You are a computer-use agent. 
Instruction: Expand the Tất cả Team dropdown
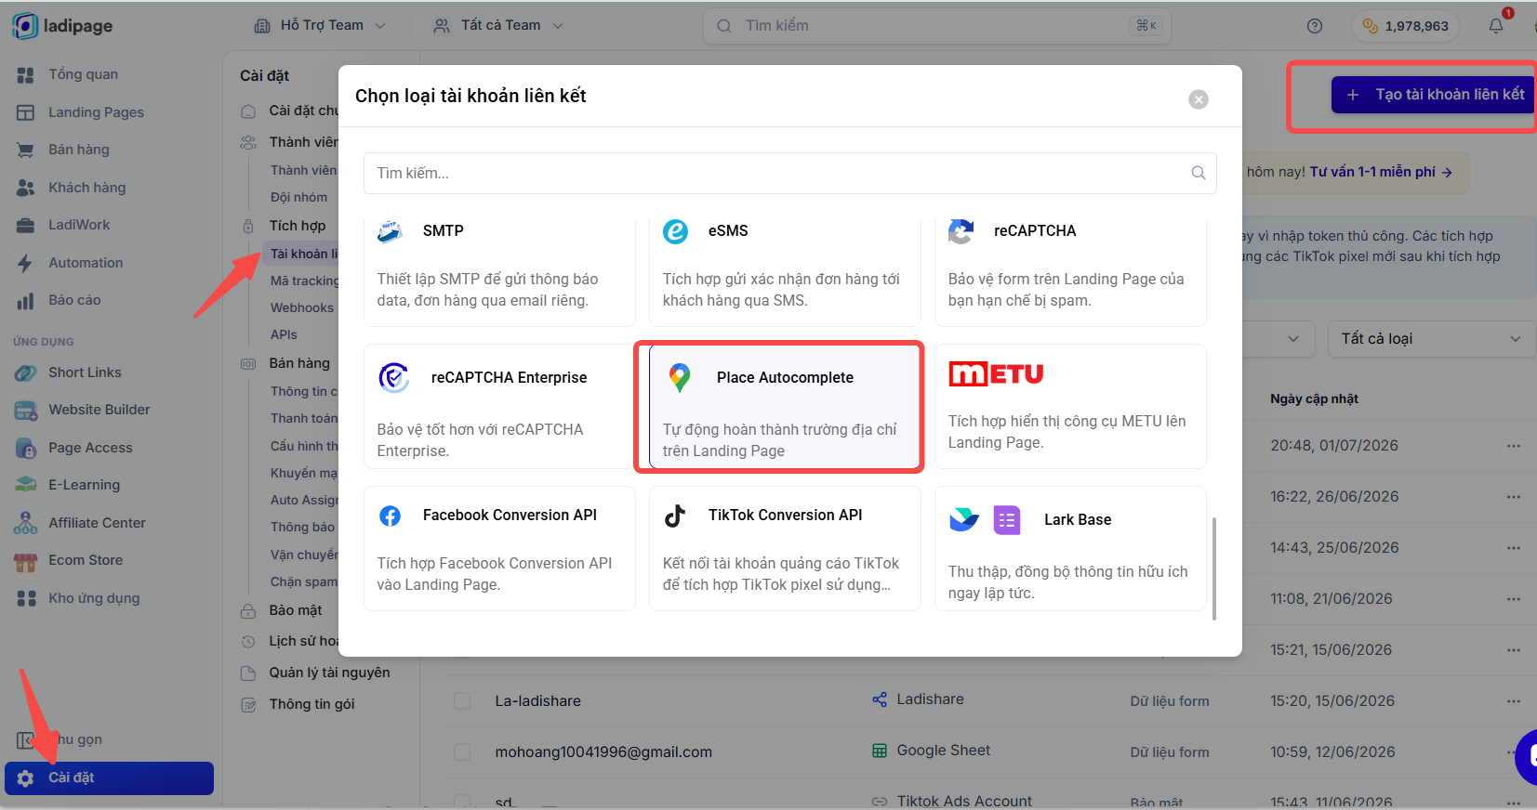pos(499,26)
